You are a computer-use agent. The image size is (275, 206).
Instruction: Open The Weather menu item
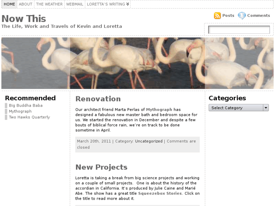click(x=49, y=4)
